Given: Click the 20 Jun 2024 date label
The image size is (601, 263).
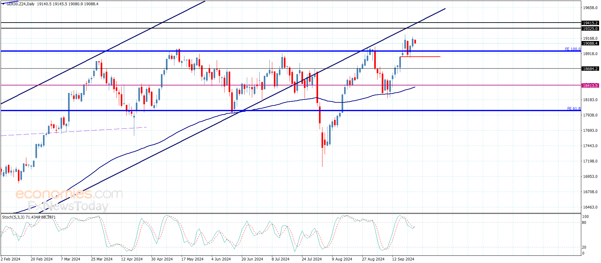Looking at the screenshot, I should click(252, 259).
